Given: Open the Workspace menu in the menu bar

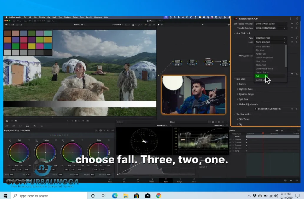Looking at the screenshot, I should [98, 17].
